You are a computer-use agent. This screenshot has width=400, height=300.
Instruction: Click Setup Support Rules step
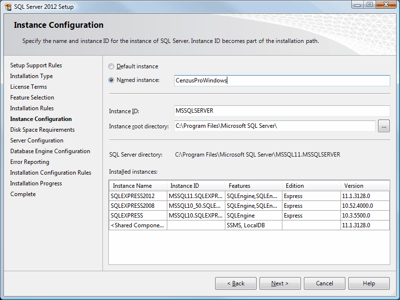pos(36,65)
